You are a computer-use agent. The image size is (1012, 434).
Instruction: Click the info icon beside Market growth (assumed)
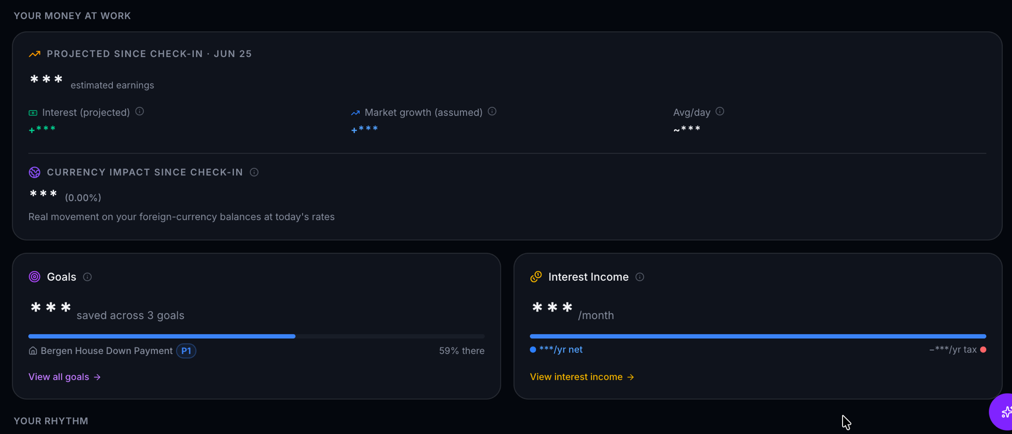click(x=492, y=111)
